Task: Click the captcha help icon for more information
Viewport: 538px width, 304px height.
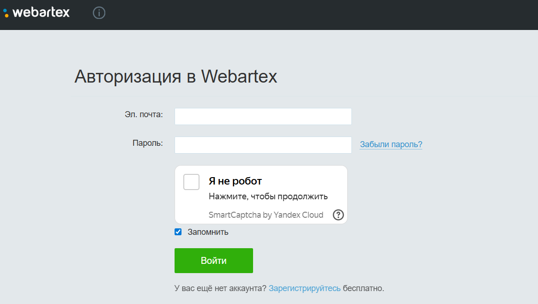Action: (338, 215)
